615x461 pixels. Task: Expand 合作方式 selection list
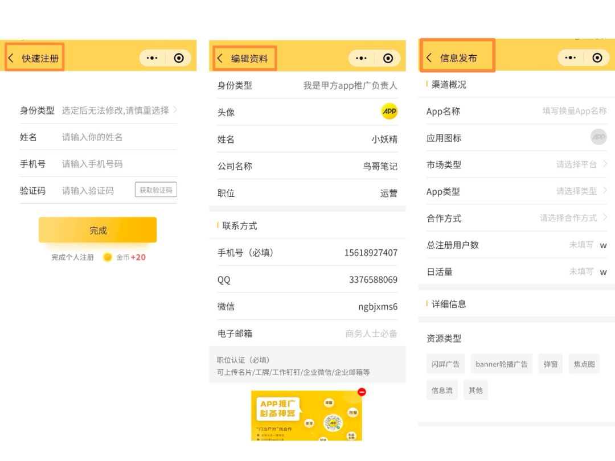[573, 218]
